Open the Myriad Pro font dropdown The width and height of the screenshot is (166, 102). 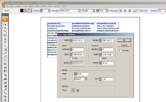click(79, 11)
